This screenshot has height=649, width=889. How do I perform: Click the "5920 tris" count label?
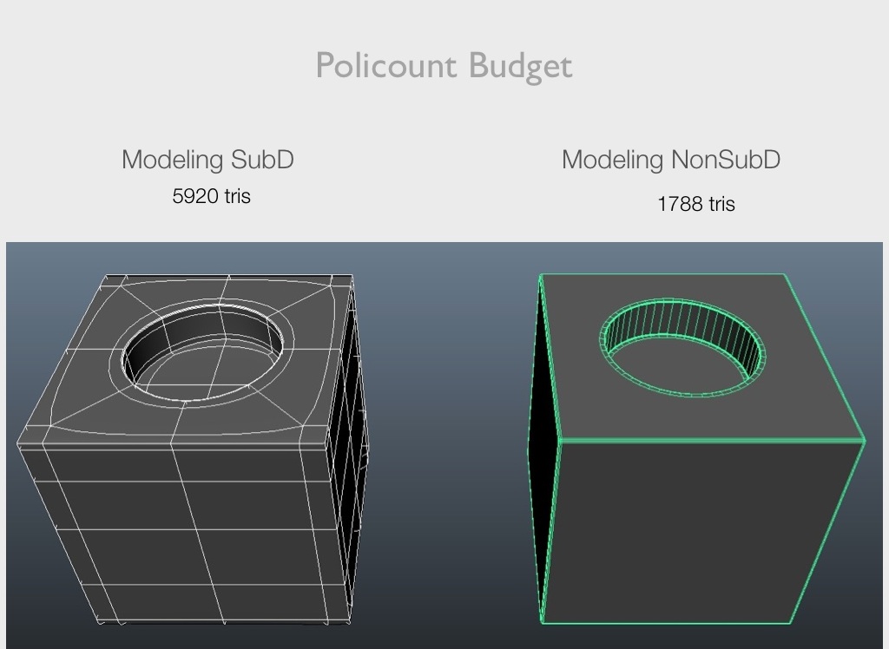pyautogui.click(x=211, y=196)
